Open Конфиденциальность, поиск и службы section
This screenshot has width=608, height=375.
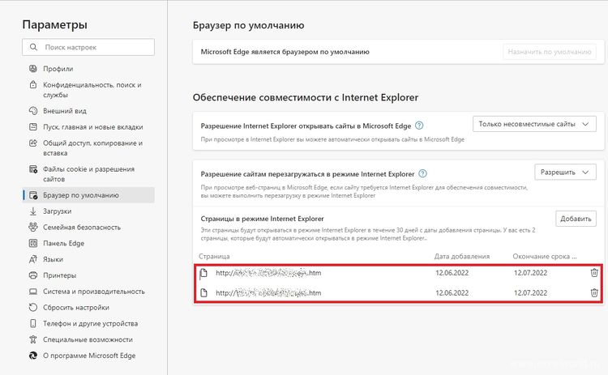(92, 89)
